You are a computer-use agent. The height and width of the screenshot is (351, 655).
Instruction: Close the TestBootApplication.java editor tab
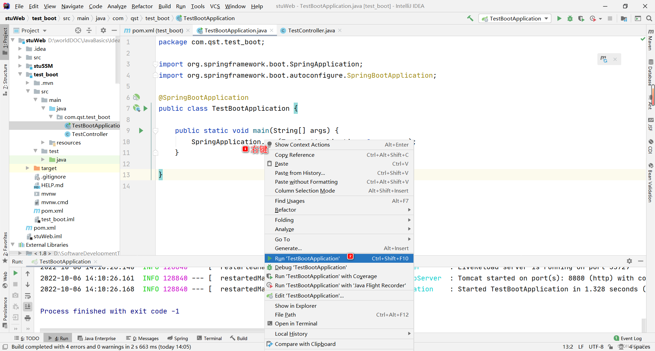(x=272, y=30)
